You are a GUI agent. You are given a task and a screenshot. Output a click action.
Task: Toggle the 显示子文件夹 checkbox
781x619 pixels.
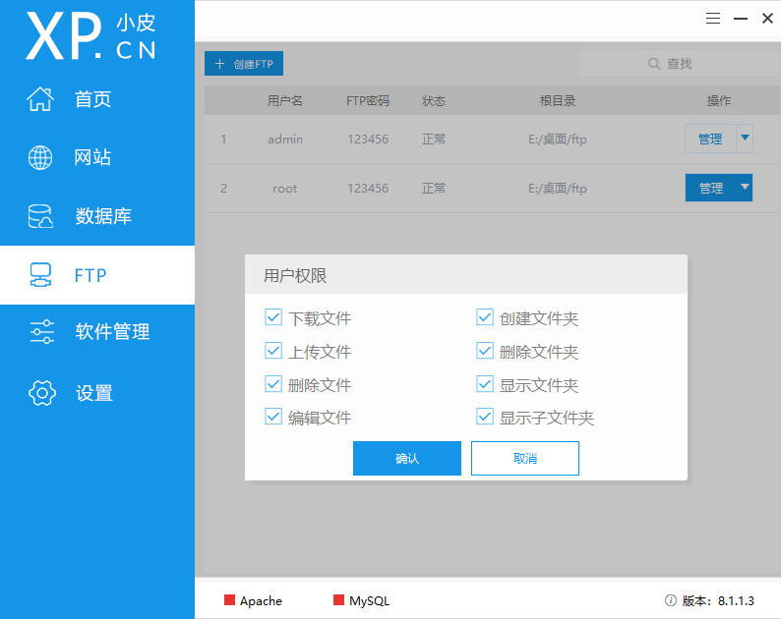click(484, 417)
